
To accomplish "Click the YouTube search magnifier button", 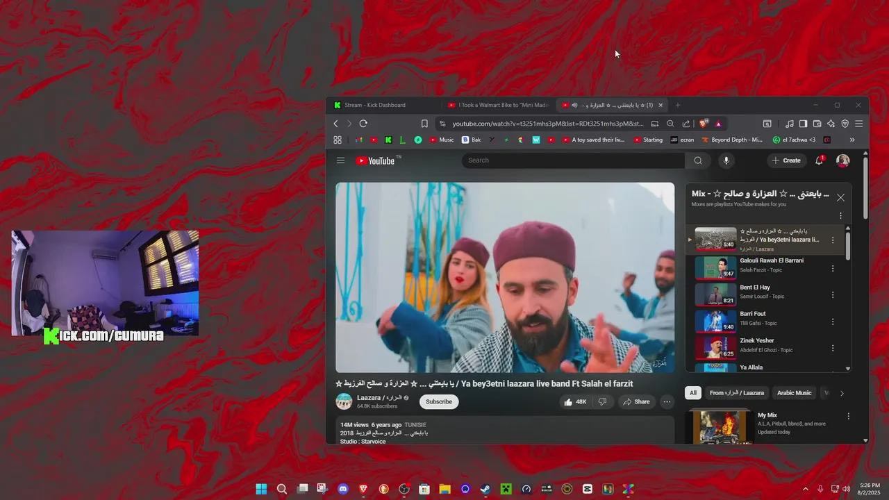I will coord(698,160).
